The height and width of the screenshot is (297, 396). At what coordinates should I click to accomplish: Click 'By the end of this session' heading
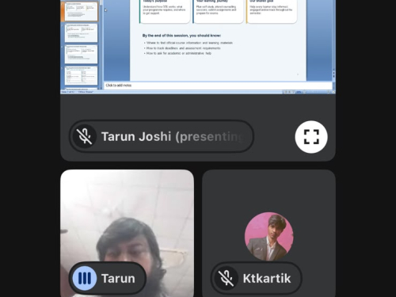click(x=181, y=36)
